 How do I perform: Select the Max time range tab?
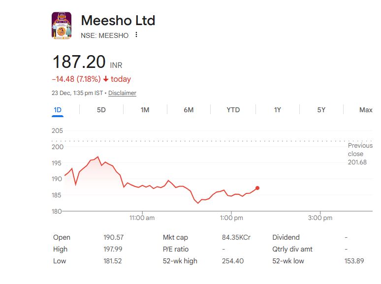(x=366, y=110)
